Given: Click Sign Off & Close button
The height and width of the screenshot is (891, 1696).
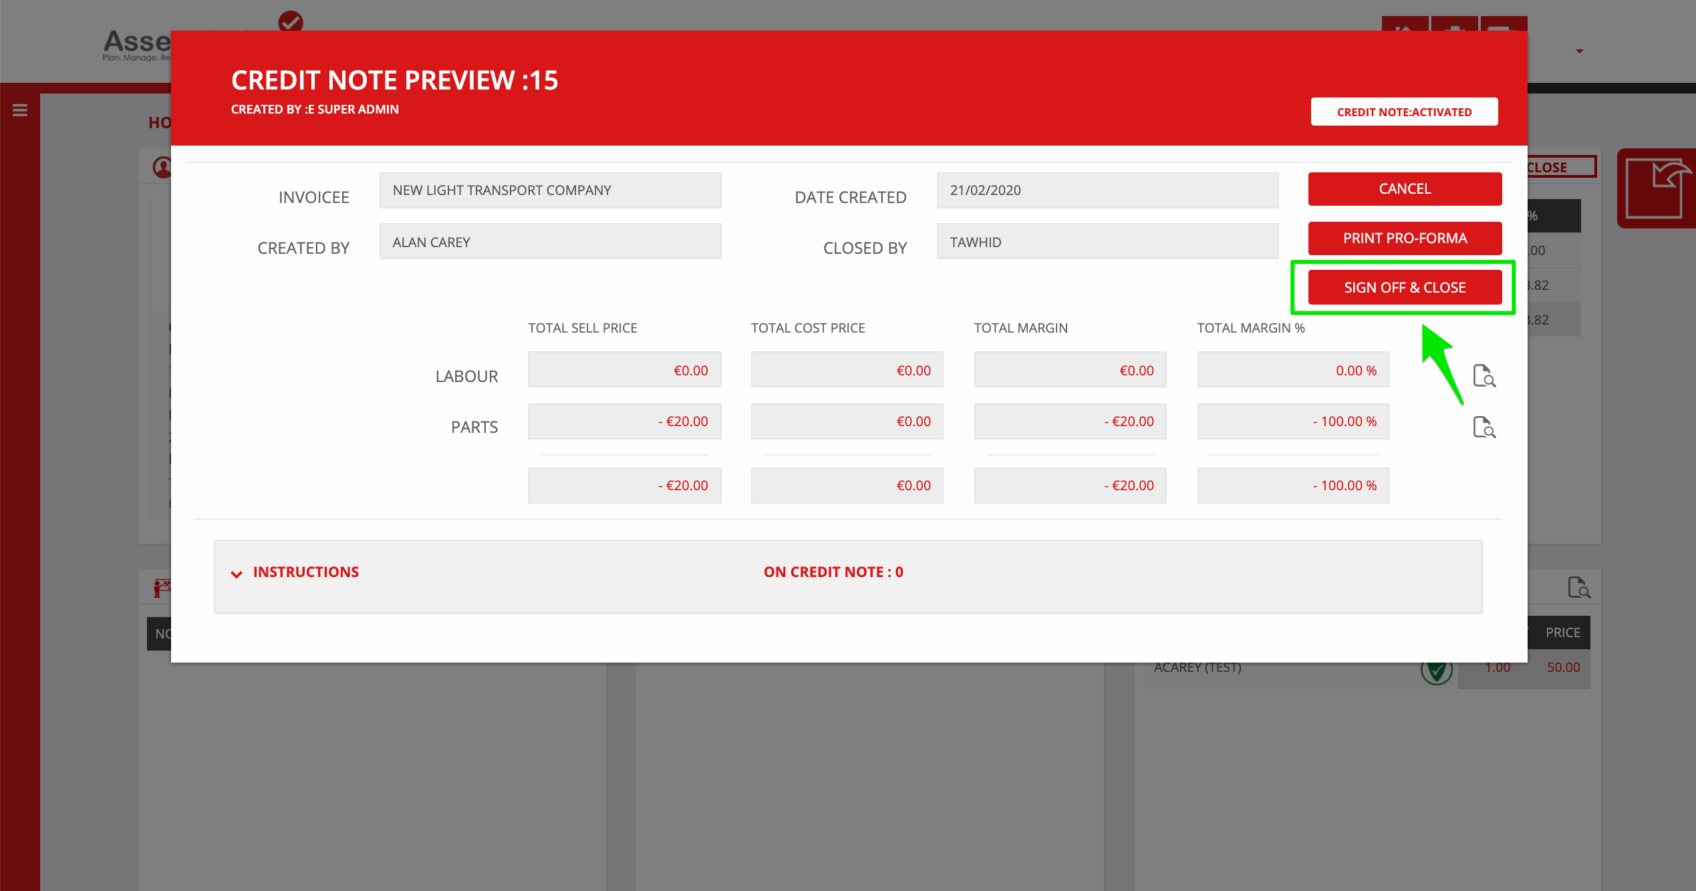Looking at the screenshot, I should [1405, 288].
